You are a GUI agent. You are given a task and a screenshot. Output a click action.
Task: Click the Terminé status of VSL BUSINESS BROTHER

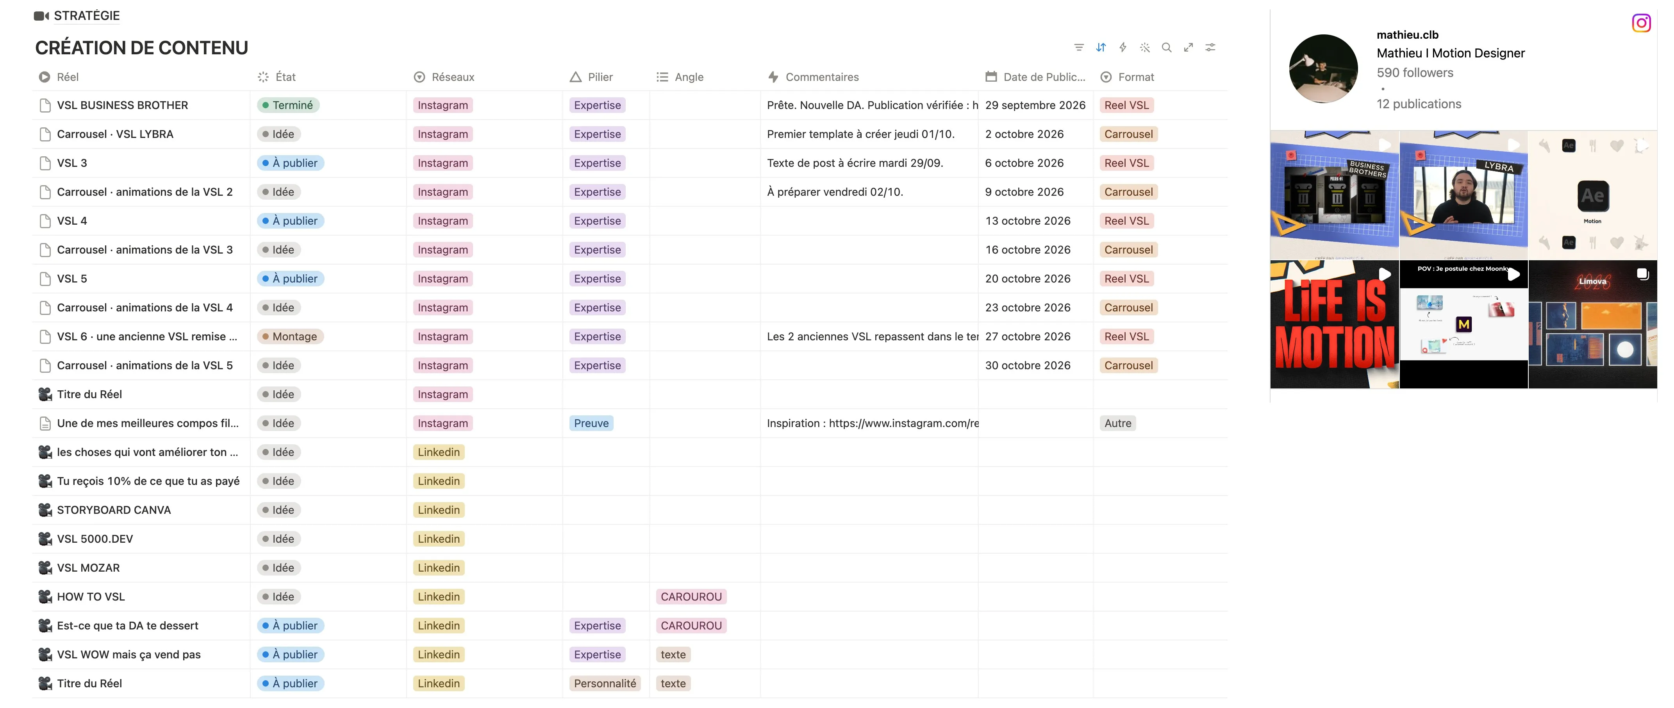click(288, 105)
